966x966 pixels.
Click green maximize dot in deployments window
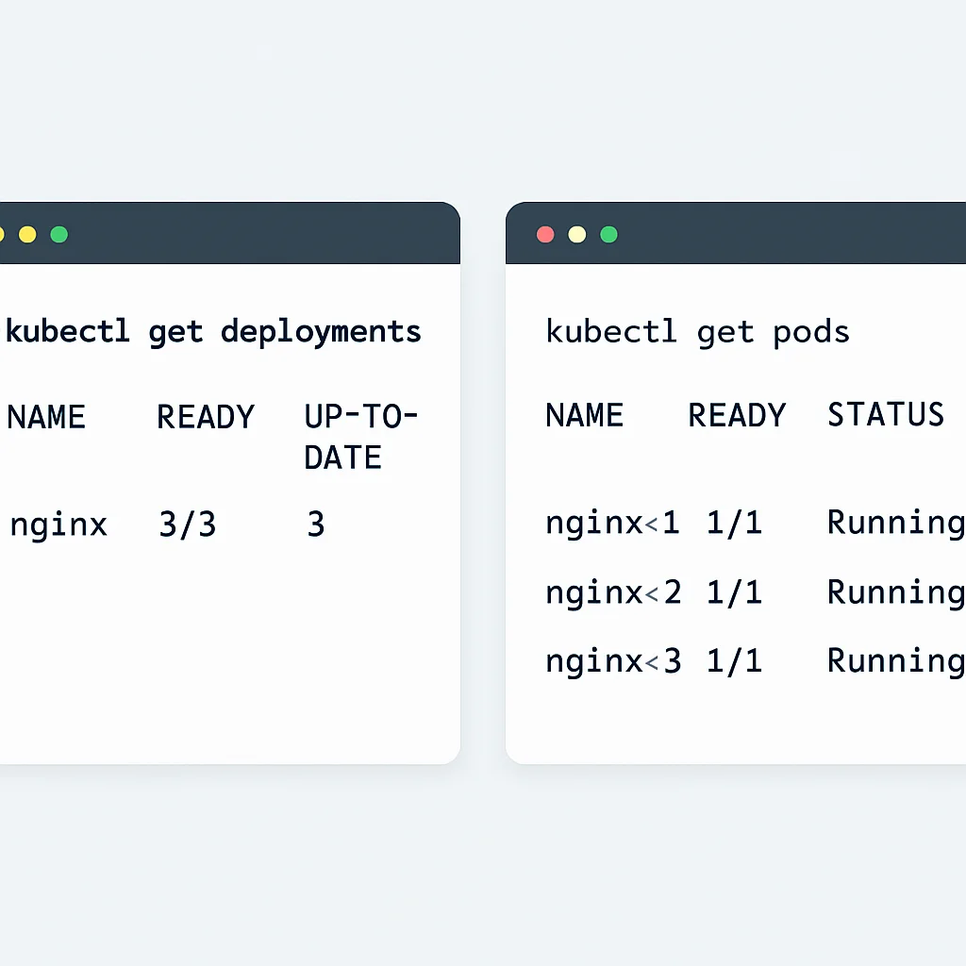point(59,234)
